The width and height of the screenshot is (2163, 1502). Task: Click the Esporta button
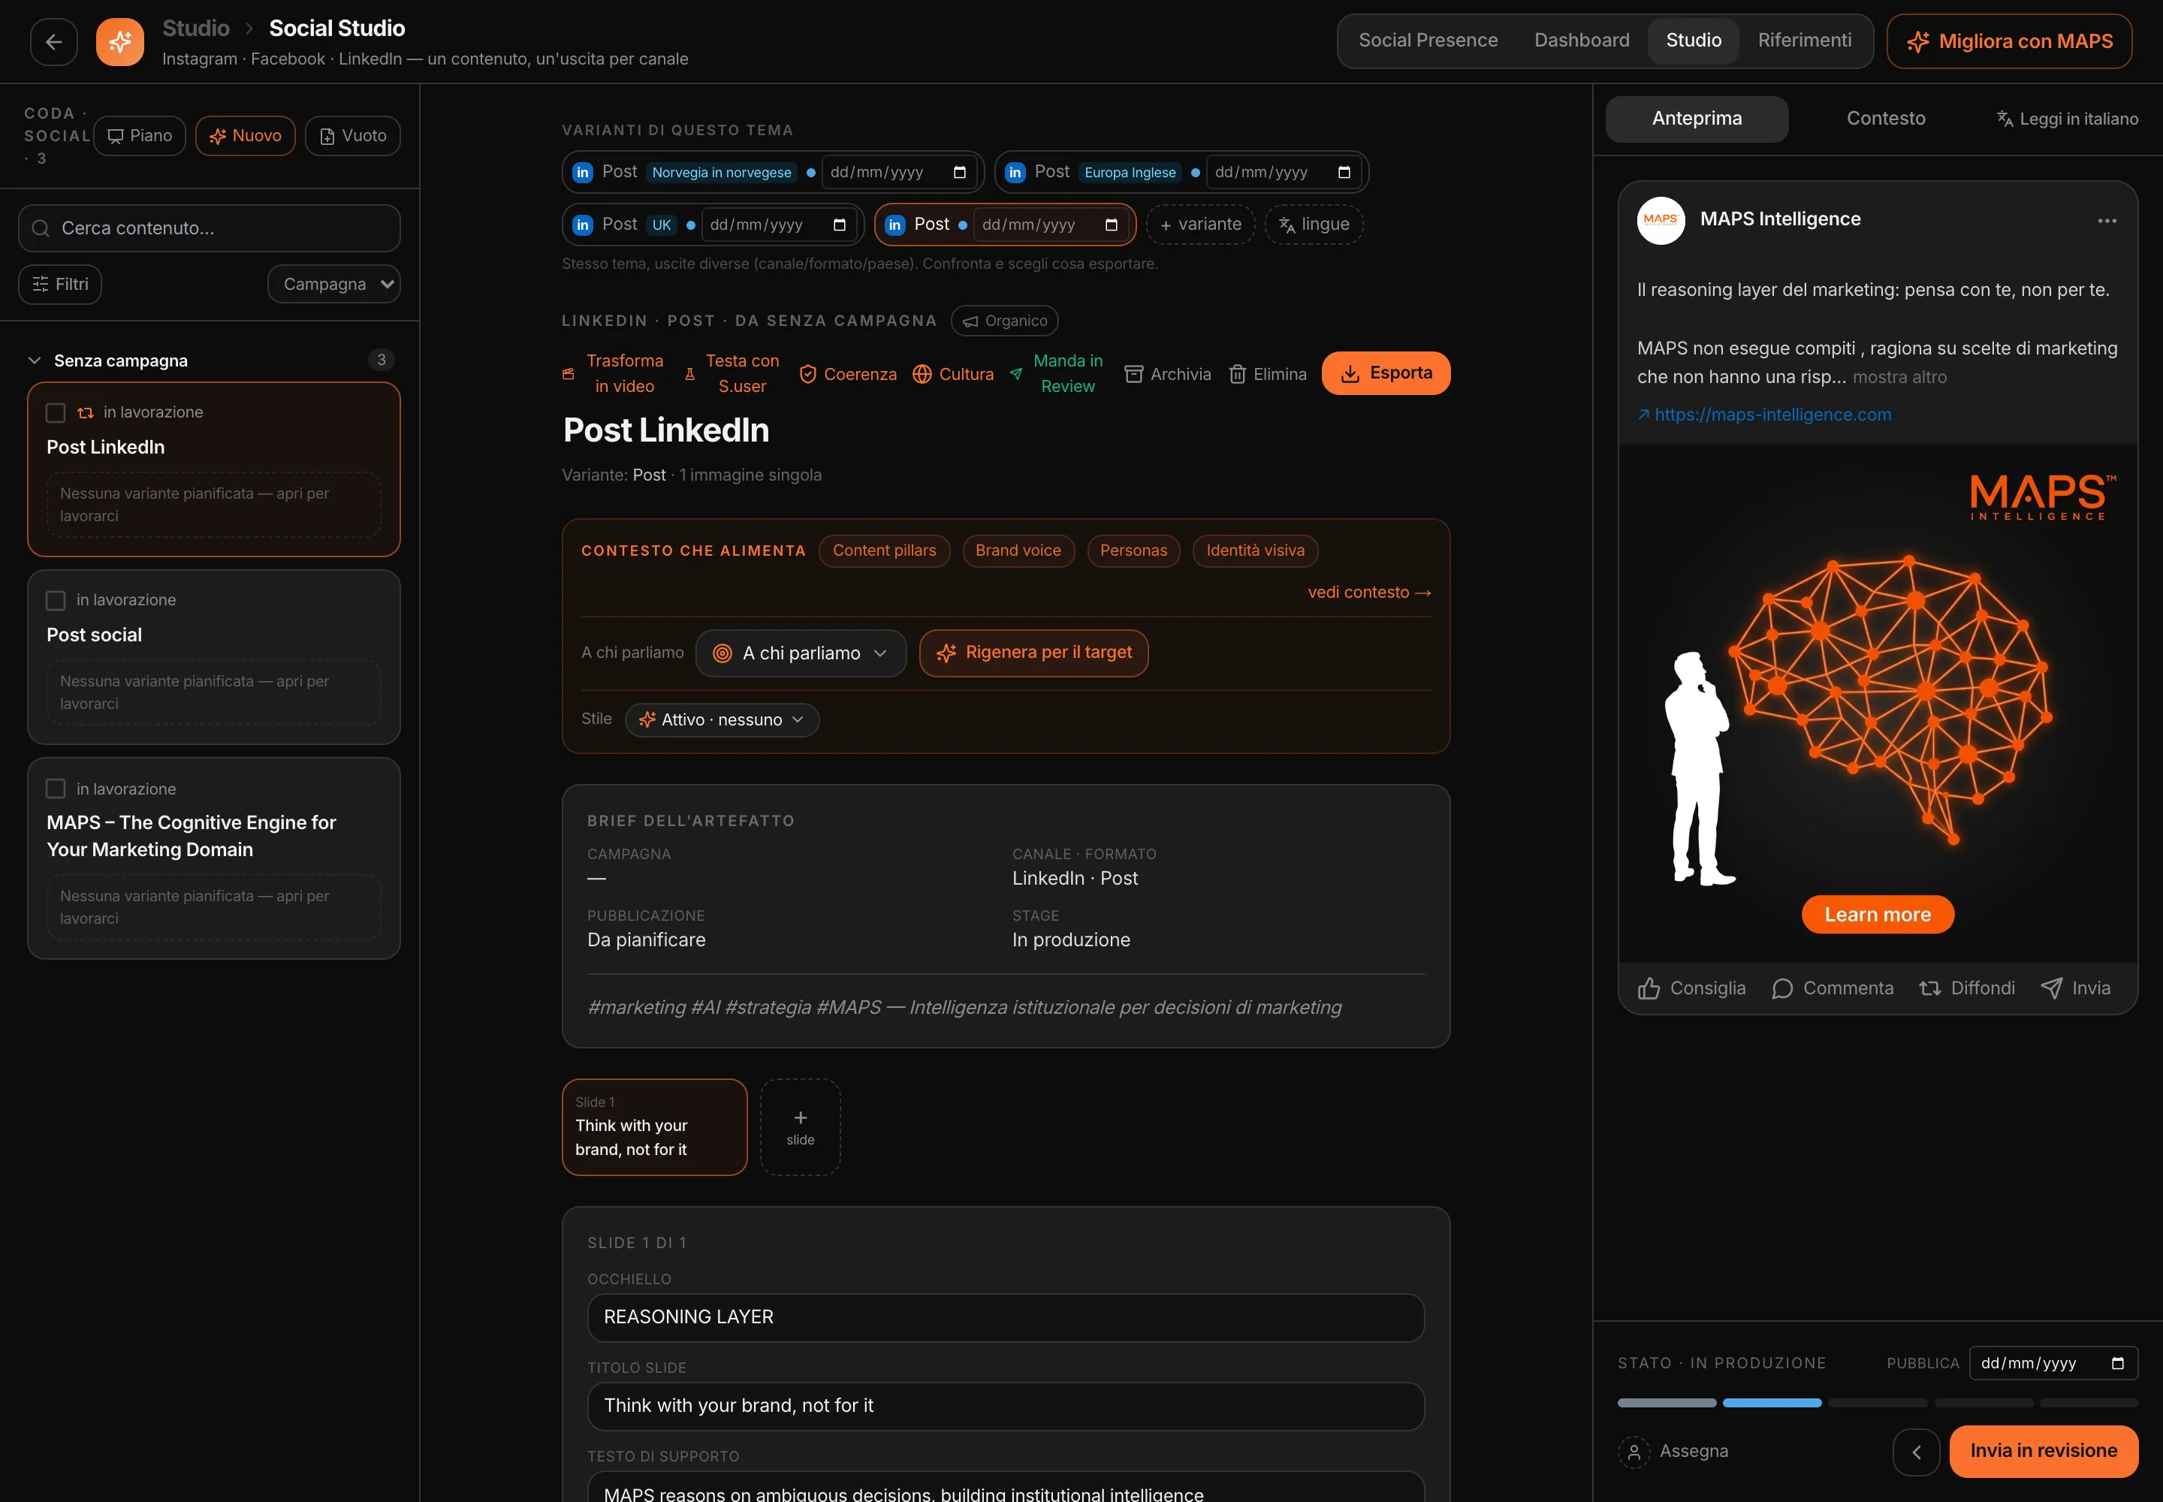(x=1386, y=373)
